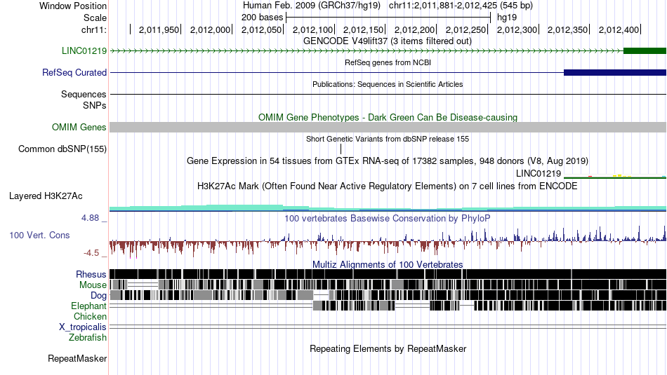Click the dark blue RefSeq exon block

point(615,73)
